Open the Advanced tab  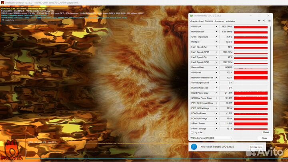219,21
